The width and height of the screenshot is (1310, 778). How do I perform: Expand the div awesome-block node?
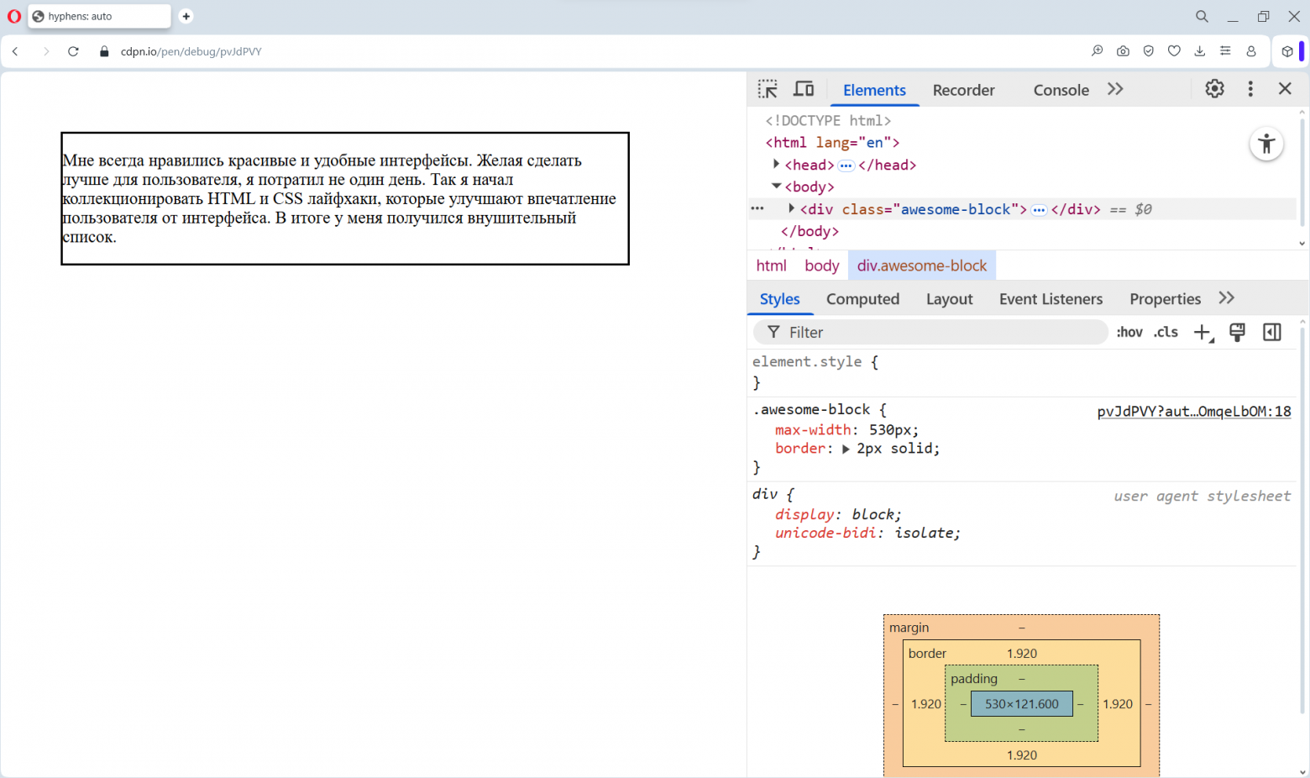[791, 208]
